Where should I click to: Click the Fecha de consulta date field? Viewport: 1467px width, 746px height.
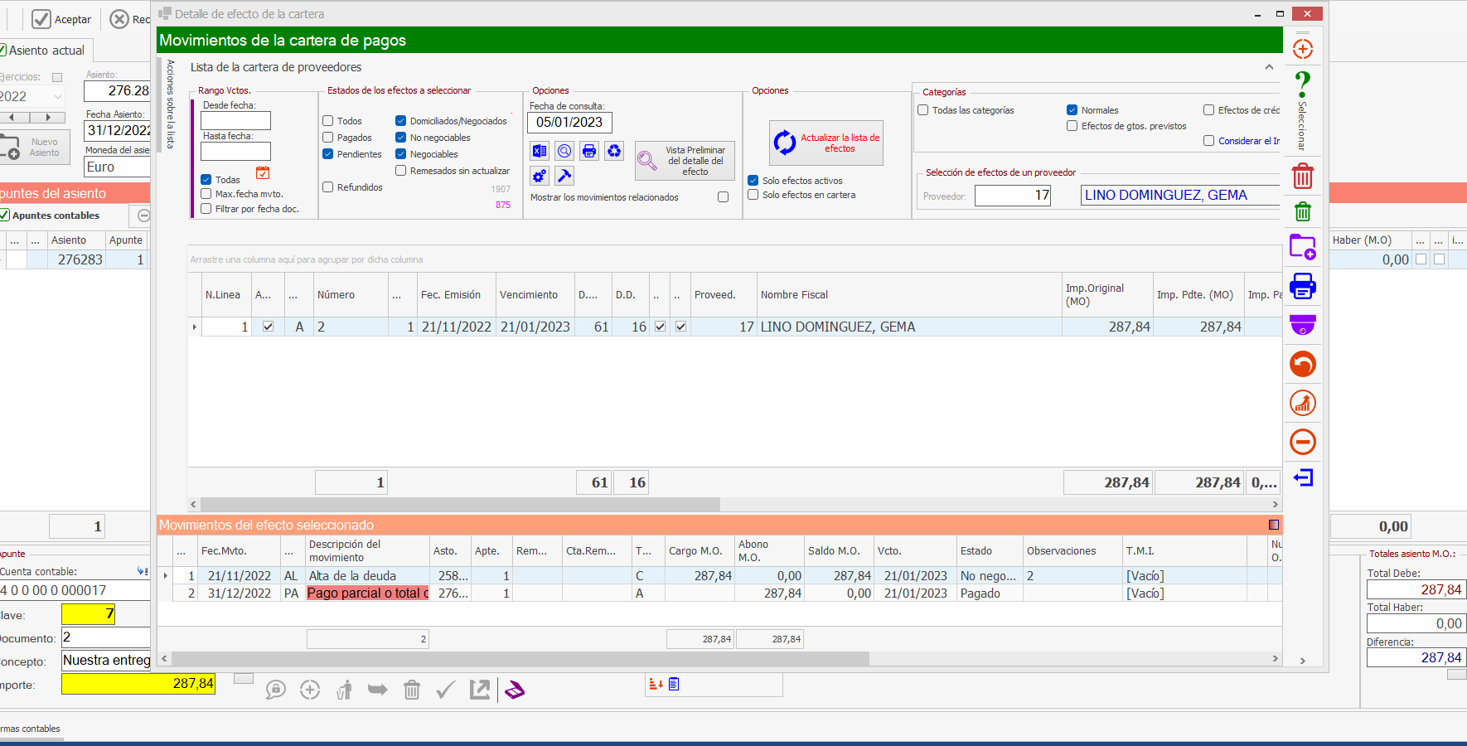(x=570, y=123)
